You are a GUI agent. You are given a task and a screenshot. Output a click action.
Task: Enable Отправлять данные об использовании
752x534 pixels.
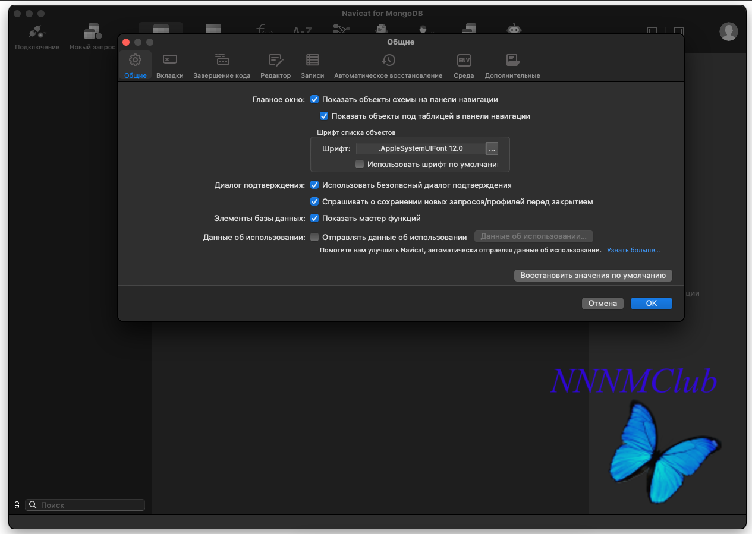tap(314, 238)
